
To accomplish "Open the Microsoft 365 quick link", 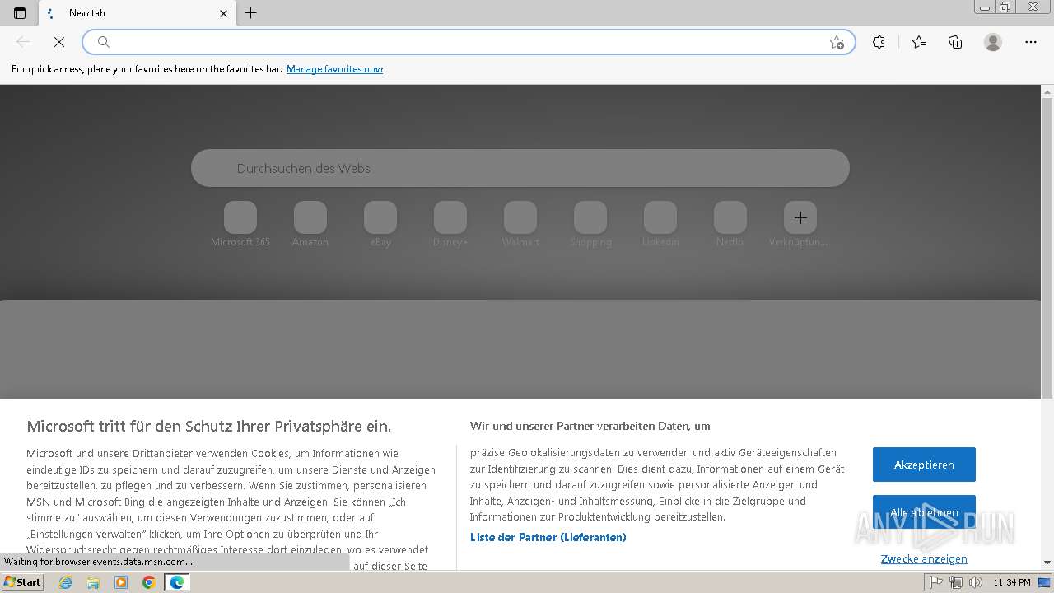I will click(x=240, y=224).
